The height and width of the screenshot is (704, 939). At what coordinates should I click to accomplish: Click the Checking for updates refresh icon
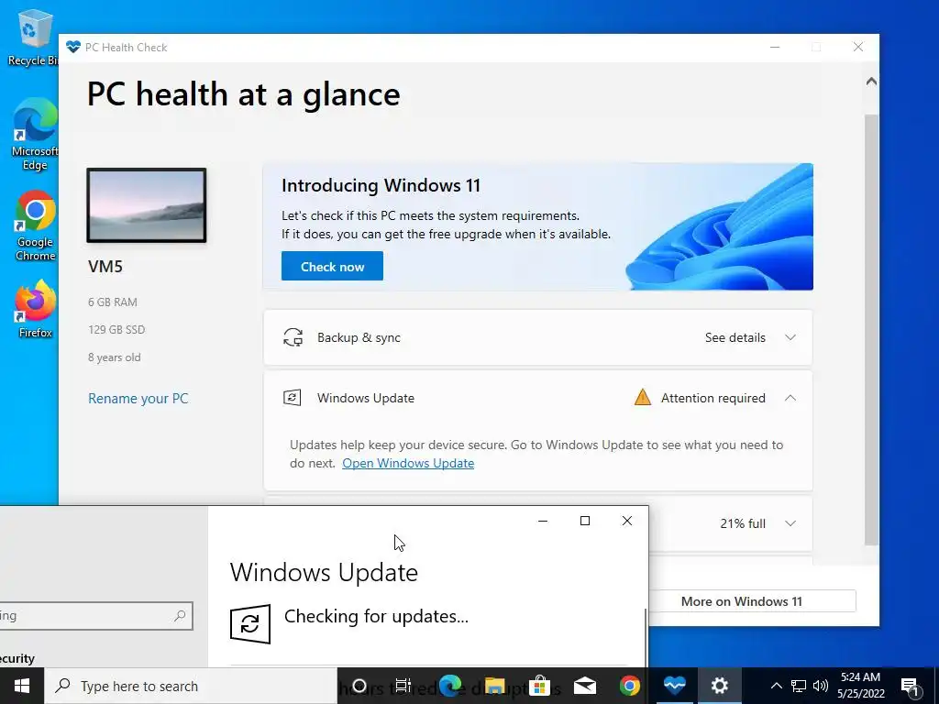(x=250, y=623)
